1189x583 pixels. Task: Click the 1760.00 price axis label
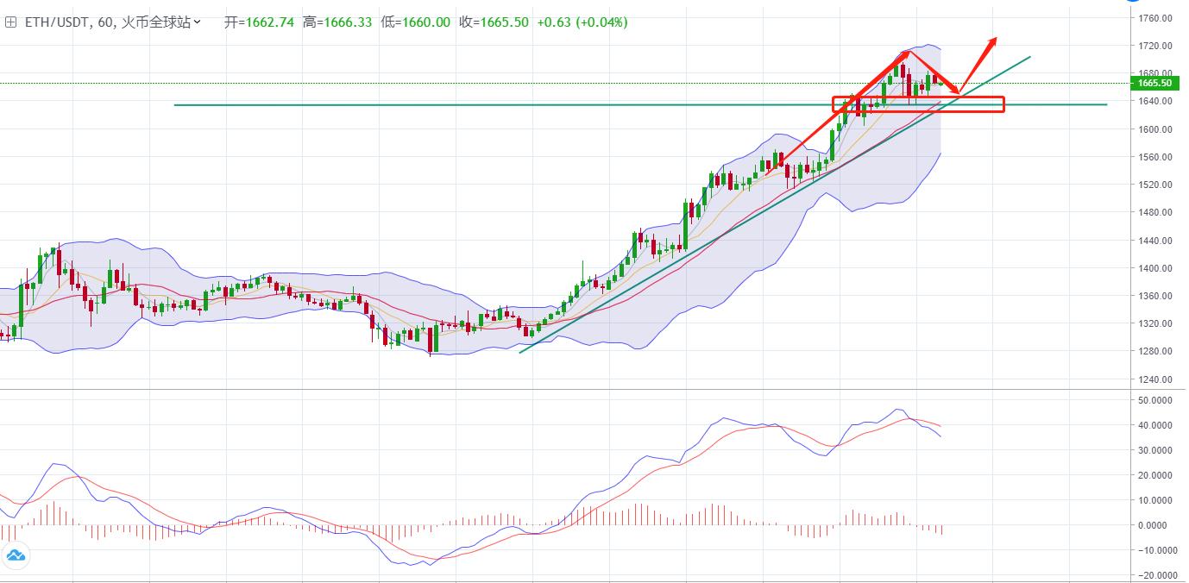(x=1154, y=18)
